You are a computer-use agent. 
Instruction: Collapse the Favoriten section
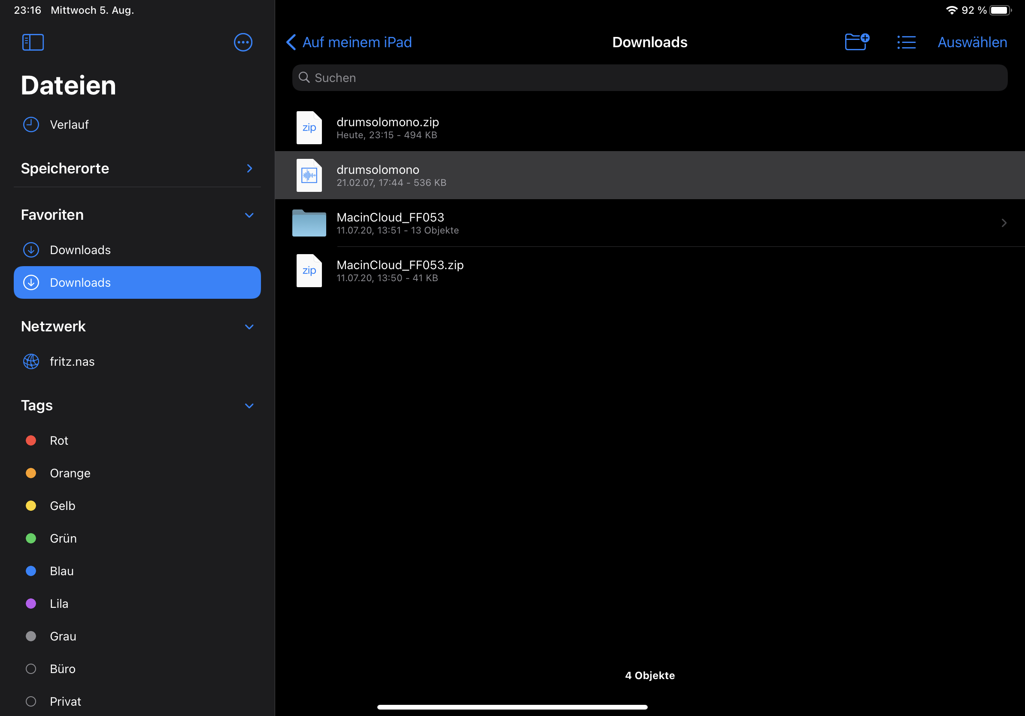click(x=249, y=215)
